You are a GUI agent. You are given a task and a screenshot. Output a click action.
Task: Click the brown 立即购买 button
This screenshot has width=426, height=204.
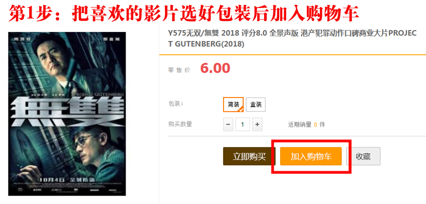click(x=249, y=156)
